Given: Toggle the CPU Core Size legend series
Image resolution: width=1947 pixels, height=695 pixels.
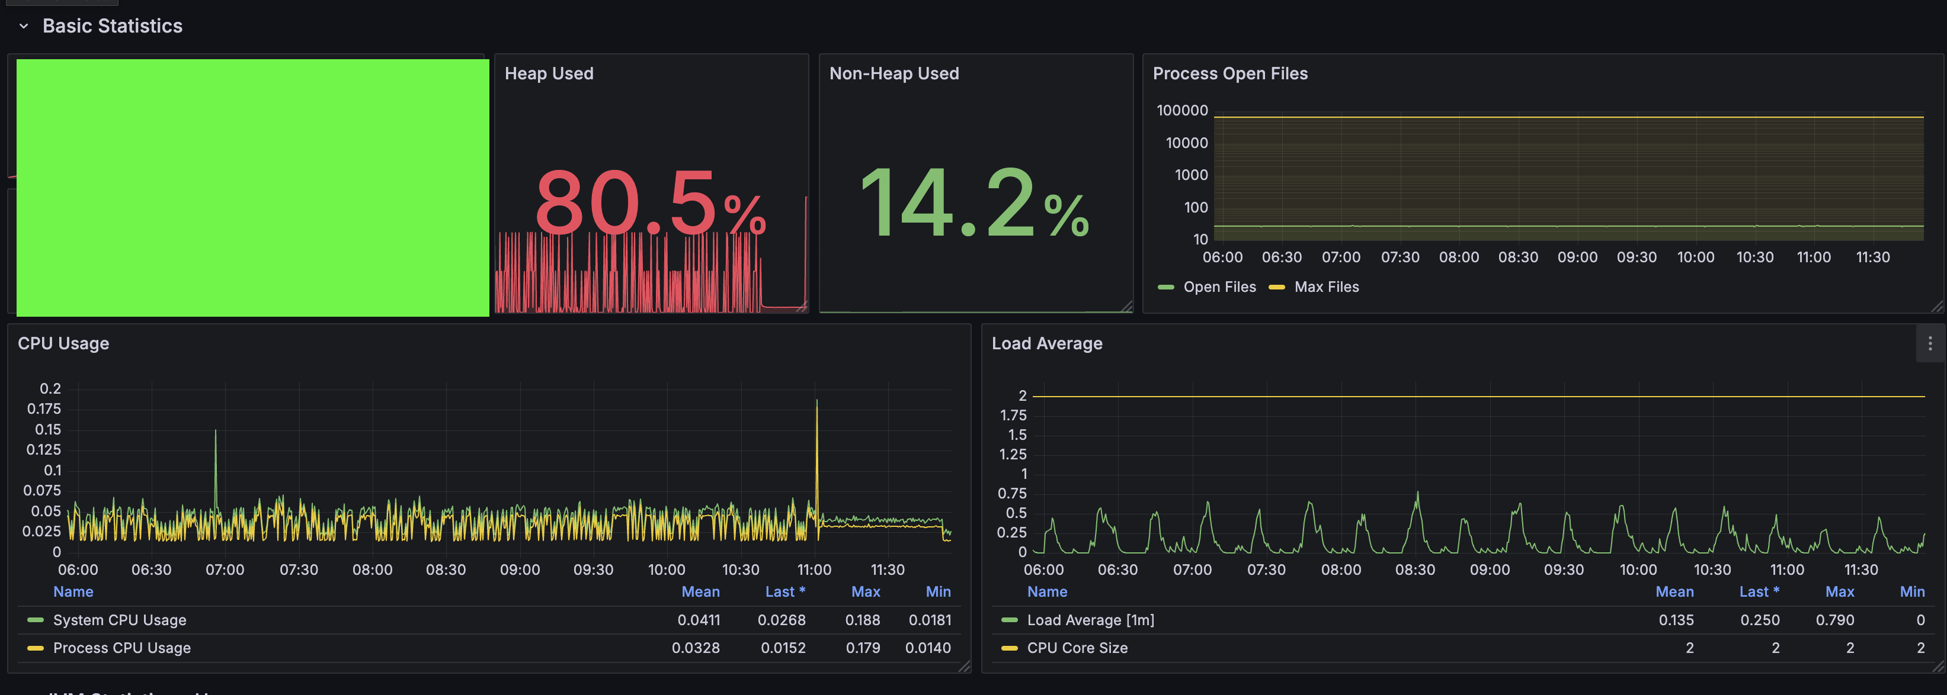Looking at the screenshot, I should [1076, 648].
